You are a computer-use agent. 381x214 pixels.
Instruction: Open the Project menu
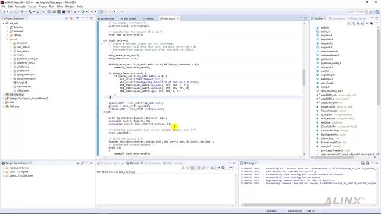coord(42,7)
